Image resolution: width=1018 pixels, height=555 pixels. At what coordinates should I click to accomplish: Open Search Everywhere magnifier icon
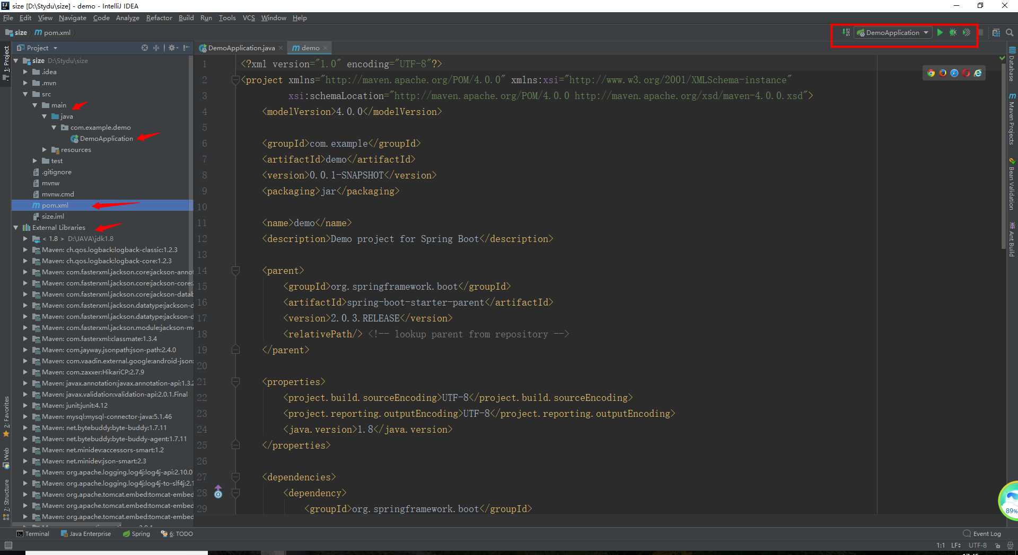pyautogui.click(x=1010, y=32)
